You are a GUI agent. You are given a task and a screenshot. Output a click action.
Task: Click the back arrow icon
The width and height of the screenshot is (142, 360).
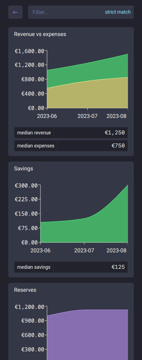[15, 12]
